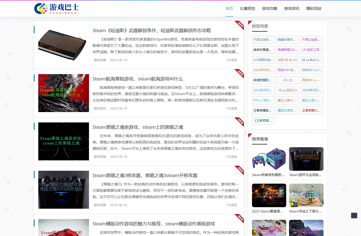Click the 哈迪斯 article console thumbnail
Viewport: 361px width, 236px height.
coord(64,45)
